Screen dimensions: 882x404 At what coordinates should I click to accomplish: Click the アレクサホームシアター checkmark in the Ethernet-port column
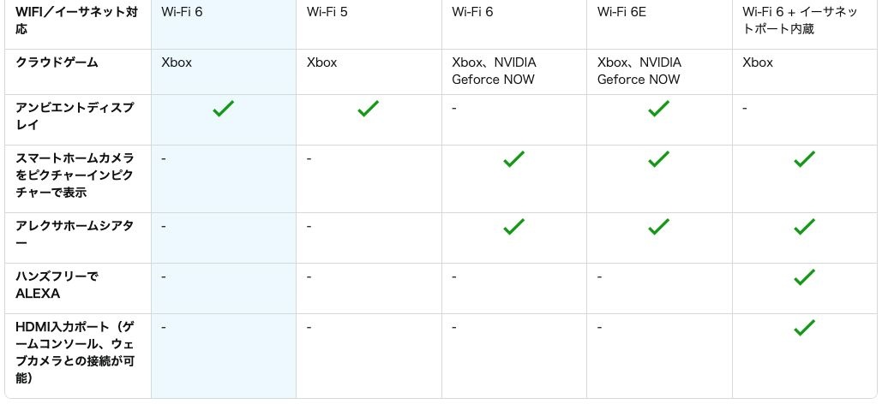tap(804, 227)
